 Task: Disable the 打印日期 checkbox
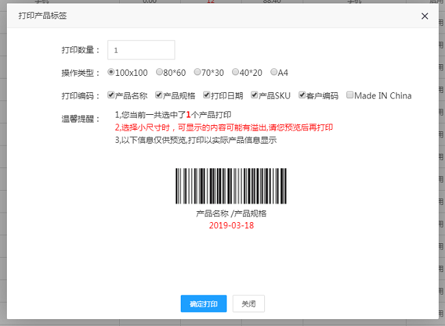(x=207, y=95)
